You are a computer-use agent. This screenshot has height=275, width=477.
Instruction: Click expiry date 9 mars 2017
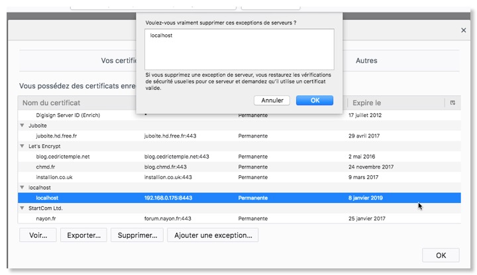point(363,177)
